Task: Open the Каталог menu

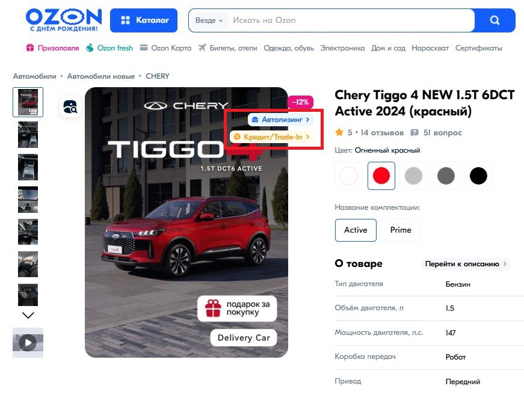Action: pyautogui.click(x=144, y=20)
